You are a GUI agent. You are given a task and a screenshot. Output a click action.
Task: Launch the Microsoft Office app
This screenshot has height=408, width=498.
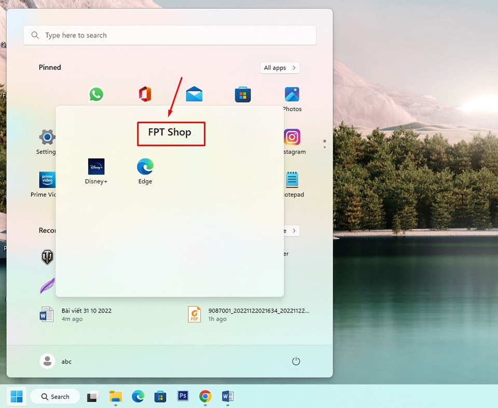(145, 94)
